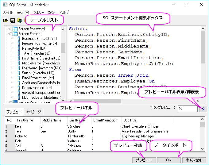This screenshot has height=165, width=209.
Task: Click the NameStyle column icon in tree
Action: (x=19, y=48)
